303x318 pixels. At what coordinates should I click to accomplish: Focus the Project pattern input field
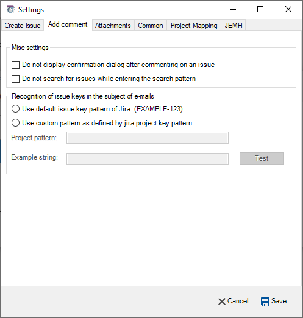point(148,138)
